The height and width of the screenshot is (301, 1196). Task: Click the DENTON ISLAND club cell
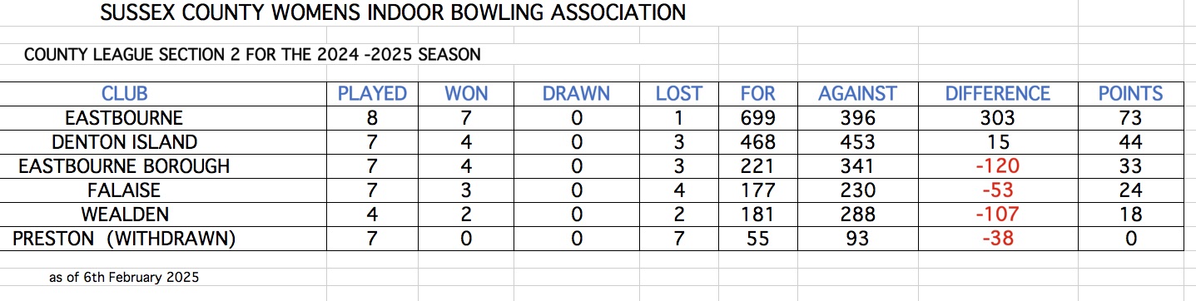click(x=124, y=142)
